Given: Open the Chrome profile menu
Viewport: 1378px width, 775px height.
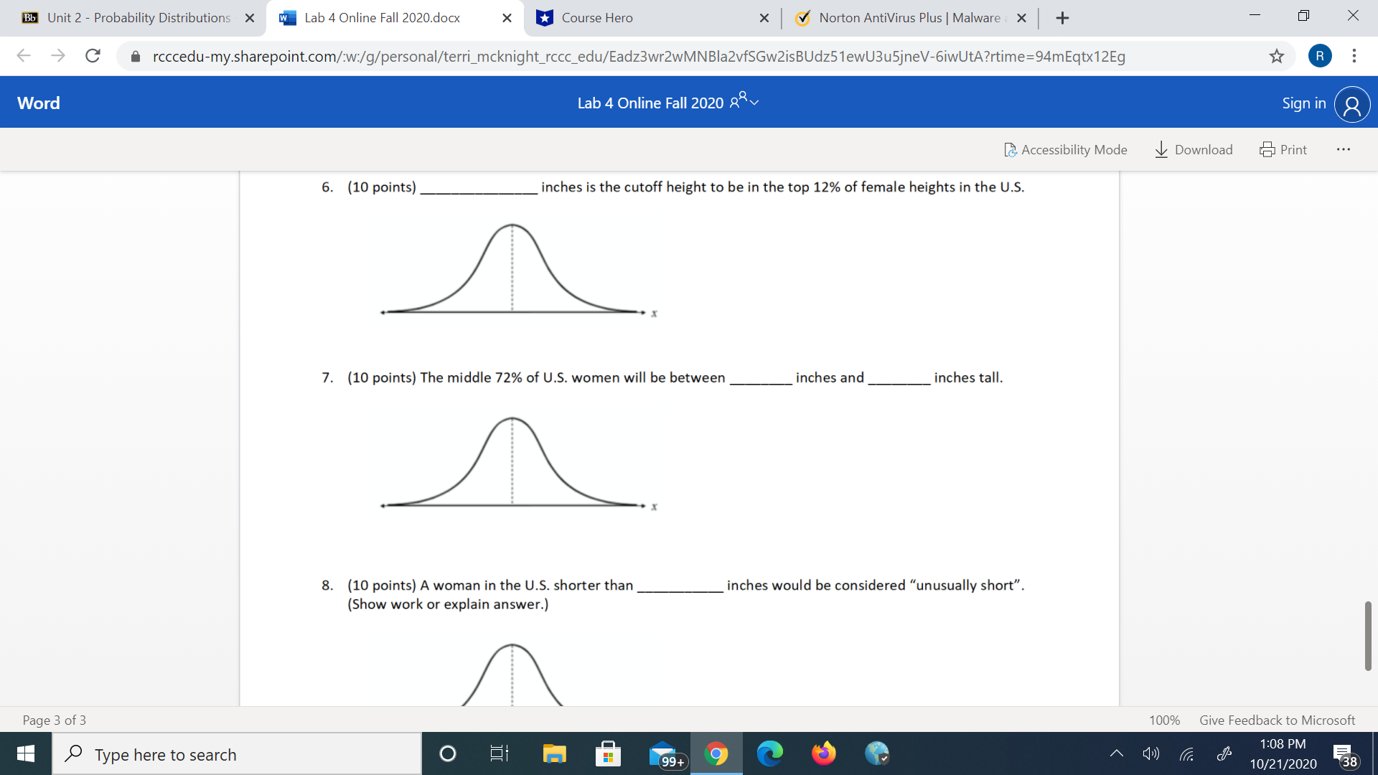Looking at the screenshot, I should [1320, 56].
